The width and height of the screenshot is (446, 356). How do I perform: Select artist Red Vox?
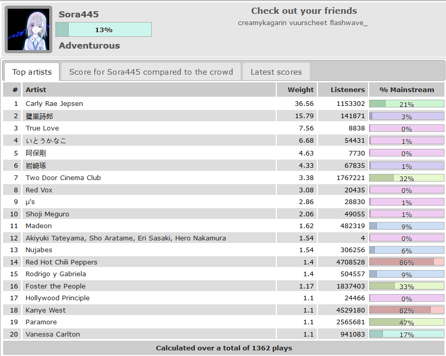39,190
